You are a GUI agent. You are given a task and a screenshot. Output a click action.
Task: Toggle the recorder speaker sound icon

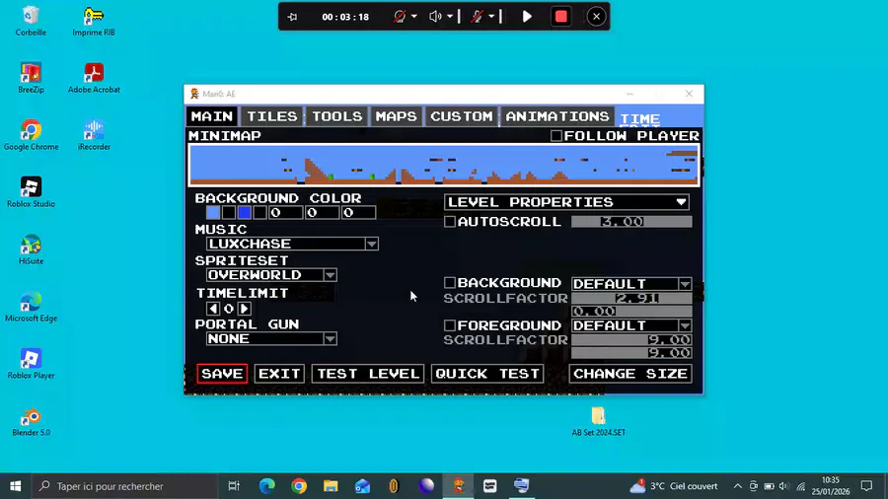435,17
